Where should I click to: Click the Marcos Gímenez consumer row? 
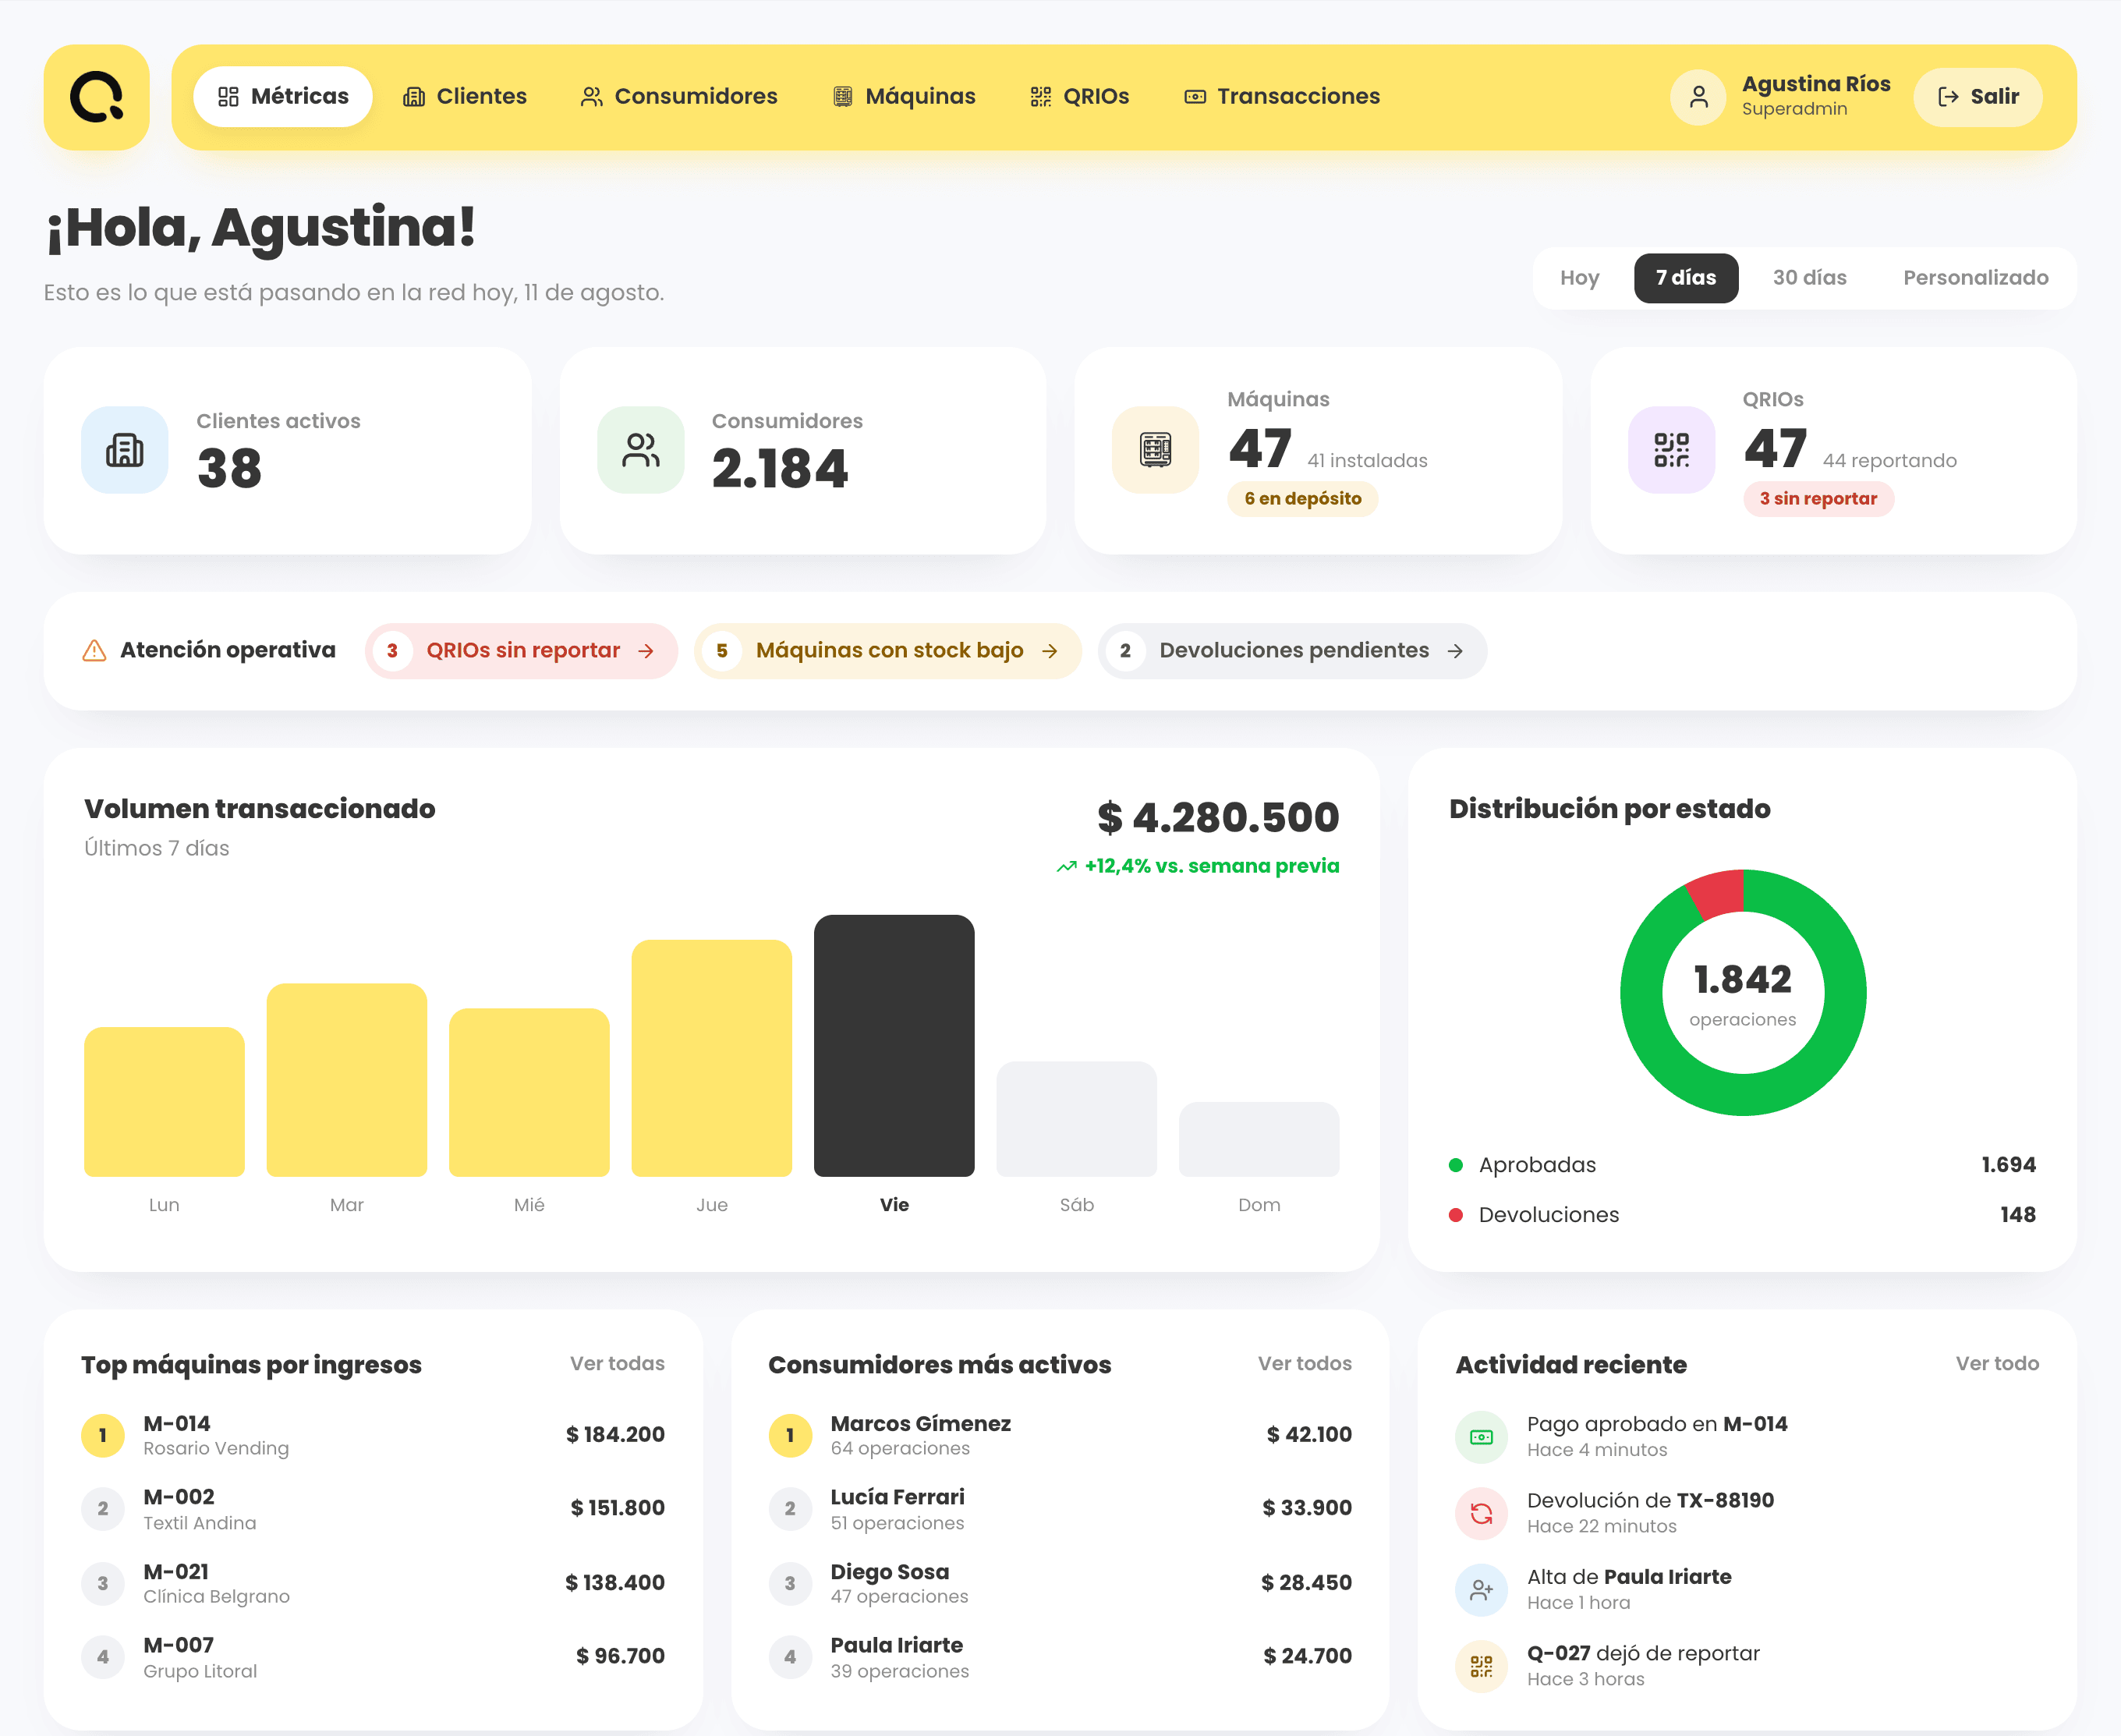(1060, 1436)
